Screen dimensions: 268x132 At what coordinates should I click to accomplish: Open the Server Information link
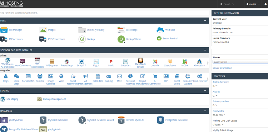pyautogui.click(x=222, y=68)
